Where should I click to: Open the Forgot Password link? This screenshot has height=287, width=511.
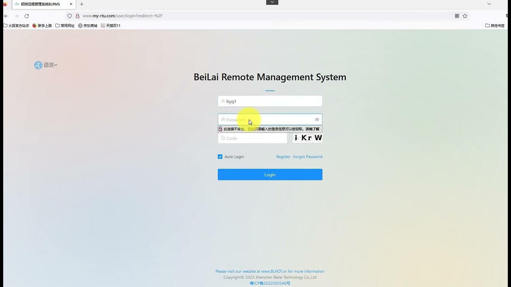coord(308,157)
